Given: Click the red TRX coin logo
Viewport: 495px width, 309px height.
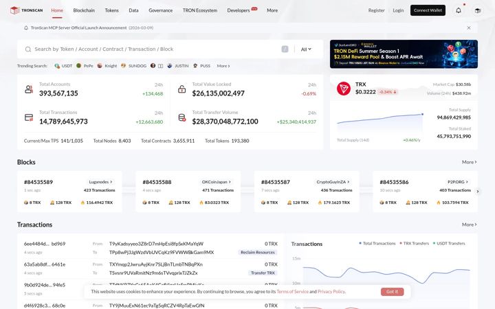Looking at the screenshot, I should [344, 89].
